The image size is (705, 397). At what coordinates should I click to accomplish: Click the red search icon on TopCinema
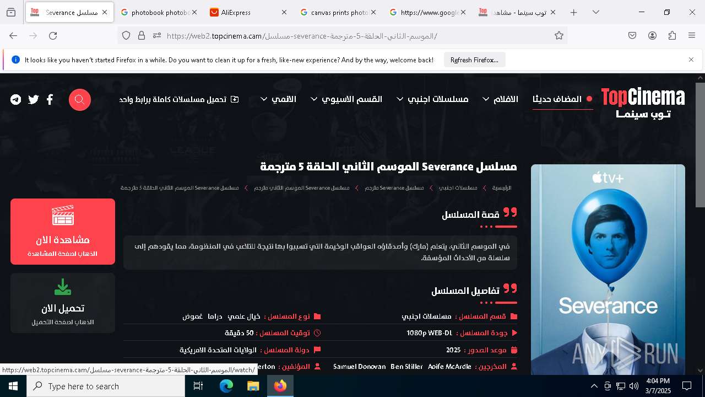pos(80,100)
